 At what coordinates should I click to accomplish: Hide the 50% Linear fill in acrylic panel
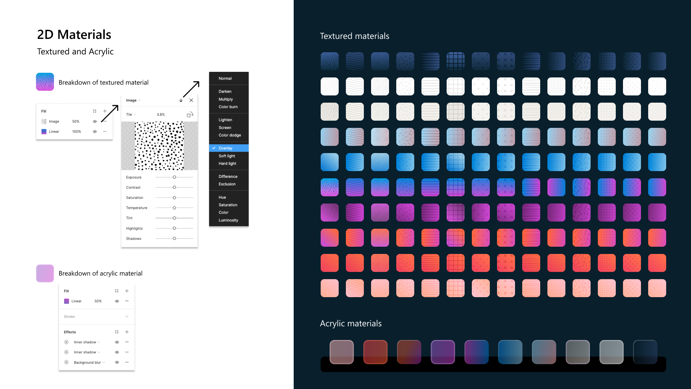pyautogui.click(x=117, y=301)
